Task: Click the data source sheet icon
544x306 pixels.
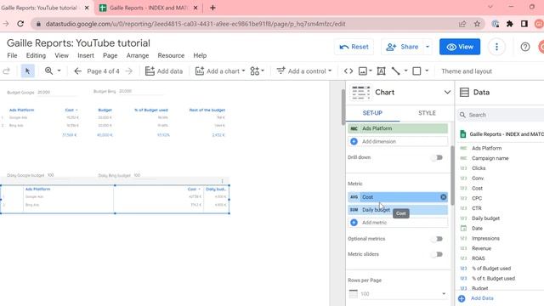Action: [x=462, y=134]
